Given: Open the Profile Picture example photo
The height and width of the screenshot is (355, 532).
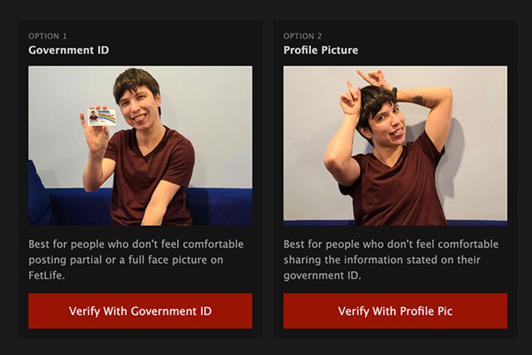Looking at the screenshot, I should click(x=395, y=145).
